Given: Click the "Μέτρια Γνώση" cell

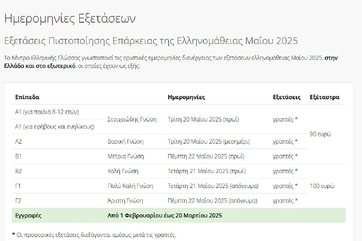Looking at the screenshot, I should [125, 156].
